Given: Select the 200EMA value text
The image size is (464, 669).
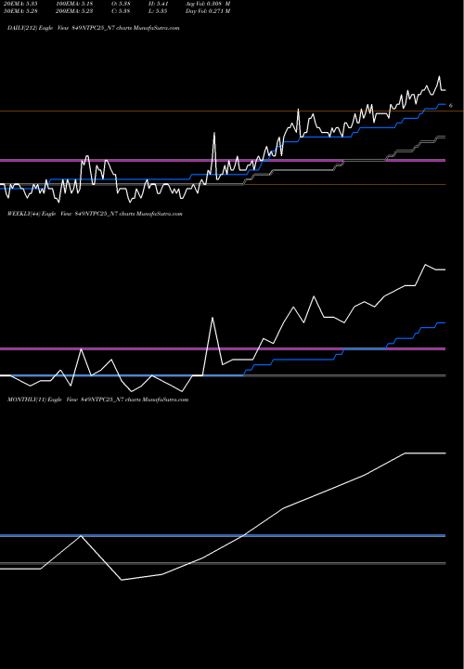Looking at the screenshot, I should tap(74, 11).
